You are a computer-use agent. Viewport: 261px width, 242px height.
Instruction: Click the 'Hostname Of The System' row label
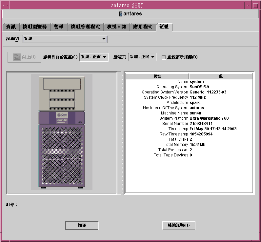coord(166,108)
